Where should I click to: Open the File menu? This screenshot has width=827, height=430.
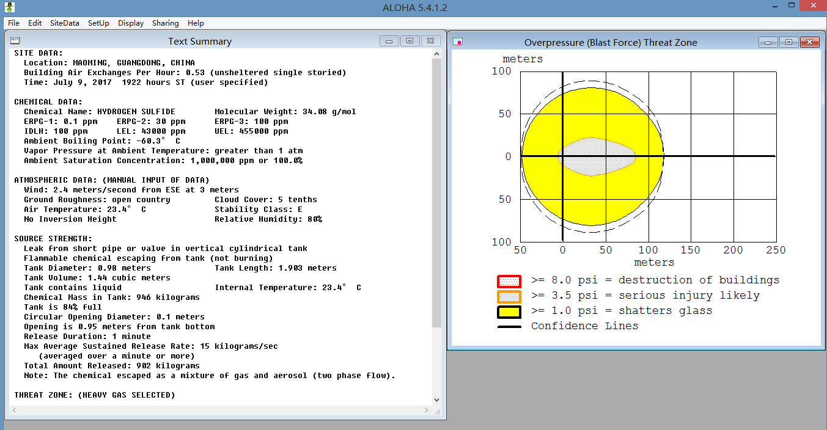pyautogui.click(x=13, y=23)
